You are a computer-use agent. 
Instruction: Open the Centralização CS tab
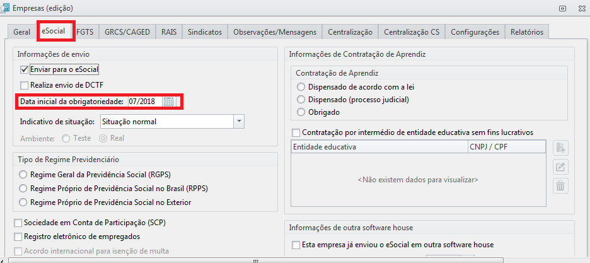tap(412, 32)
